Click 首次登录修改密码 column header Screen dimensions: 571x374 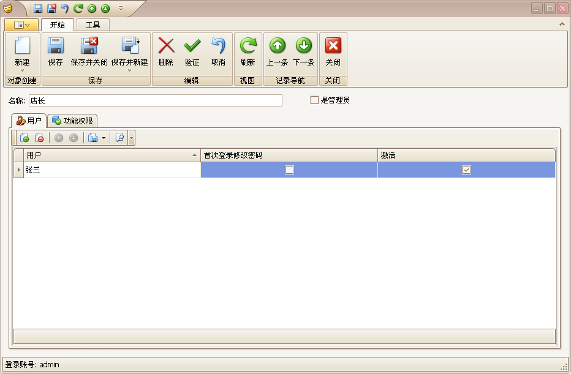[289, 155]
